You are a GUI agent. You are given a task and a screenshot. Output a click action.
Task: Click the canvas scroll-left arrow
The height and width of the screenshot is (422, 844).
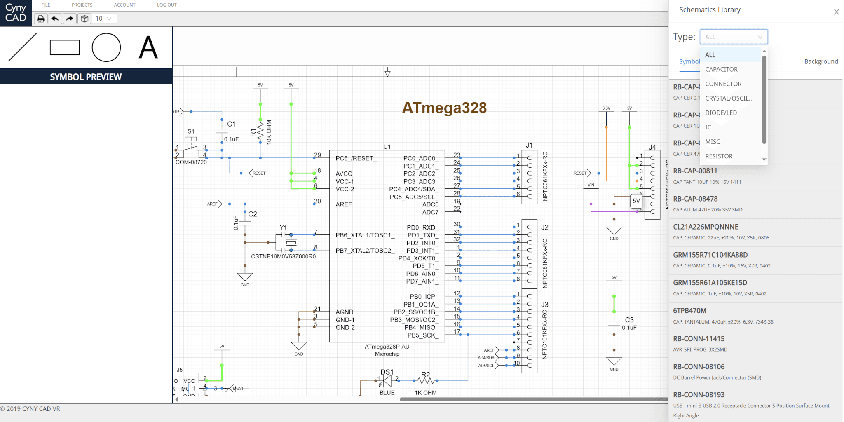(177, 399)
